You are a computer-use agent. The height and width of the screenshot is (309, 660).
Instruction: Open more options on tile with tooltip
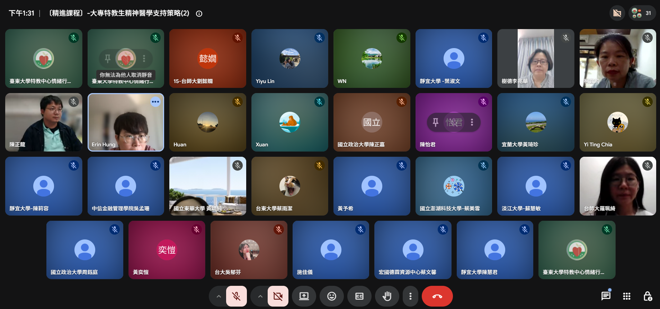[x=144, y=58]
